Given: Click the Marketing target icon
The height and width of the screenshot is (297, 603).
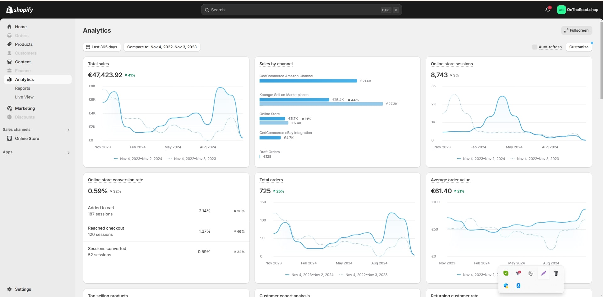Looking at the screenshot, I should 9,108.
